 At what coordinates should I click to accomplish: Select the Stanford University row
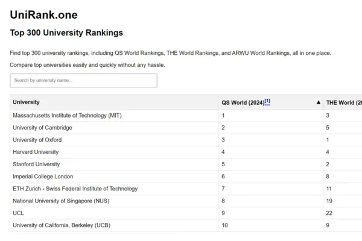(36, 164)
